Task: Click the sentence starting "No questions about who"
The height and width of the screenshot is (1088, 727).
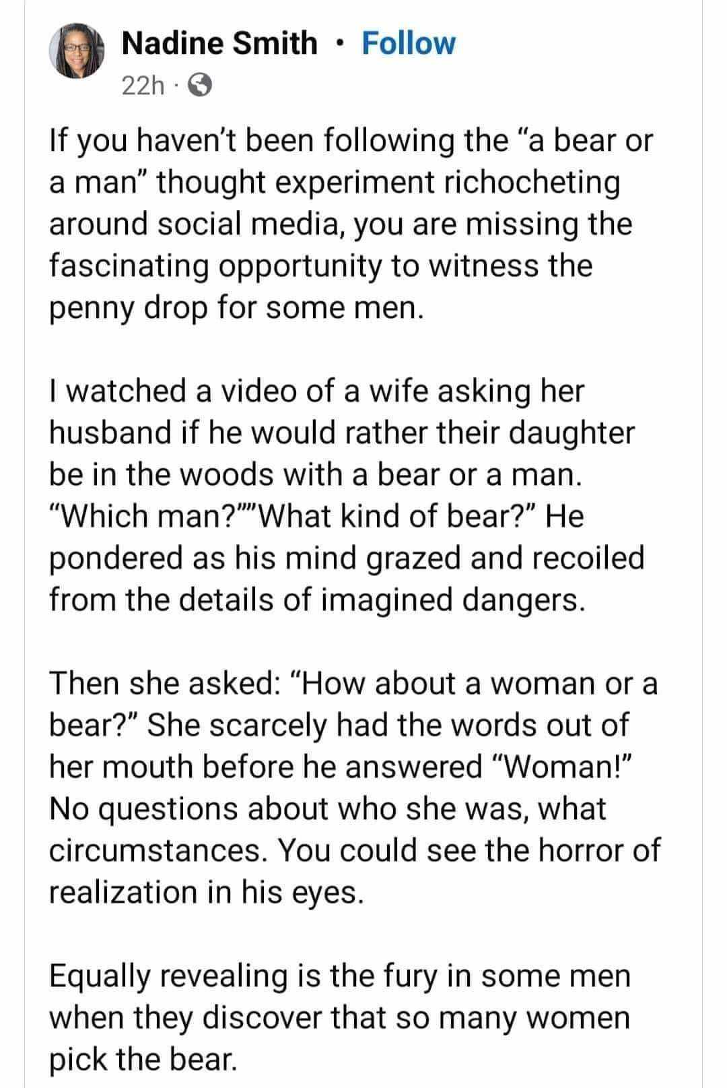Action: [x=355, y=829]
